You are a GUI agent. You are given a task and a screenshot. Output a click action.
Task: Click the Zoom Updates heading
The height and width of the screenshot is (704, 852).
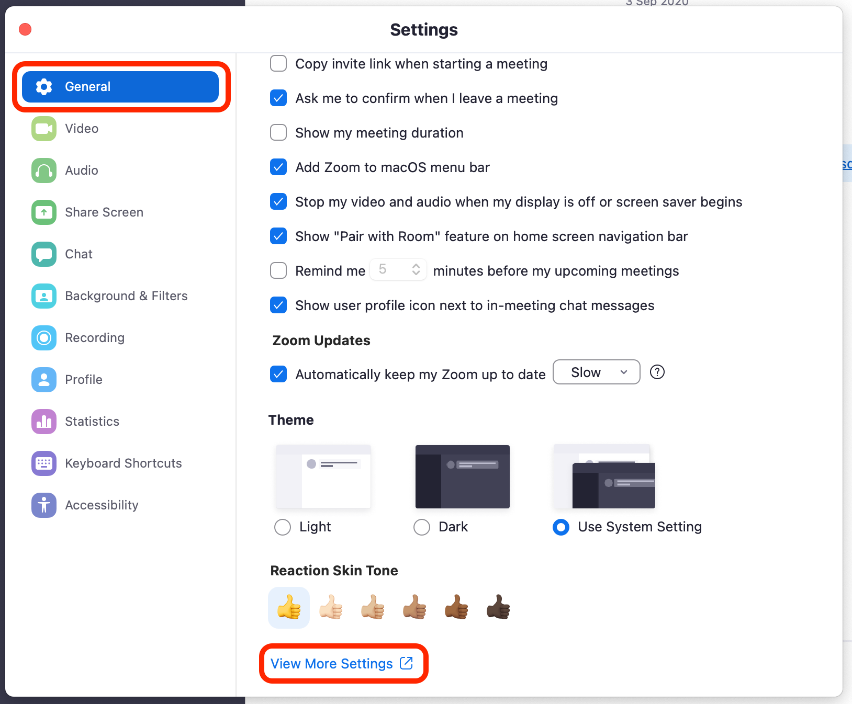point(321,340)
